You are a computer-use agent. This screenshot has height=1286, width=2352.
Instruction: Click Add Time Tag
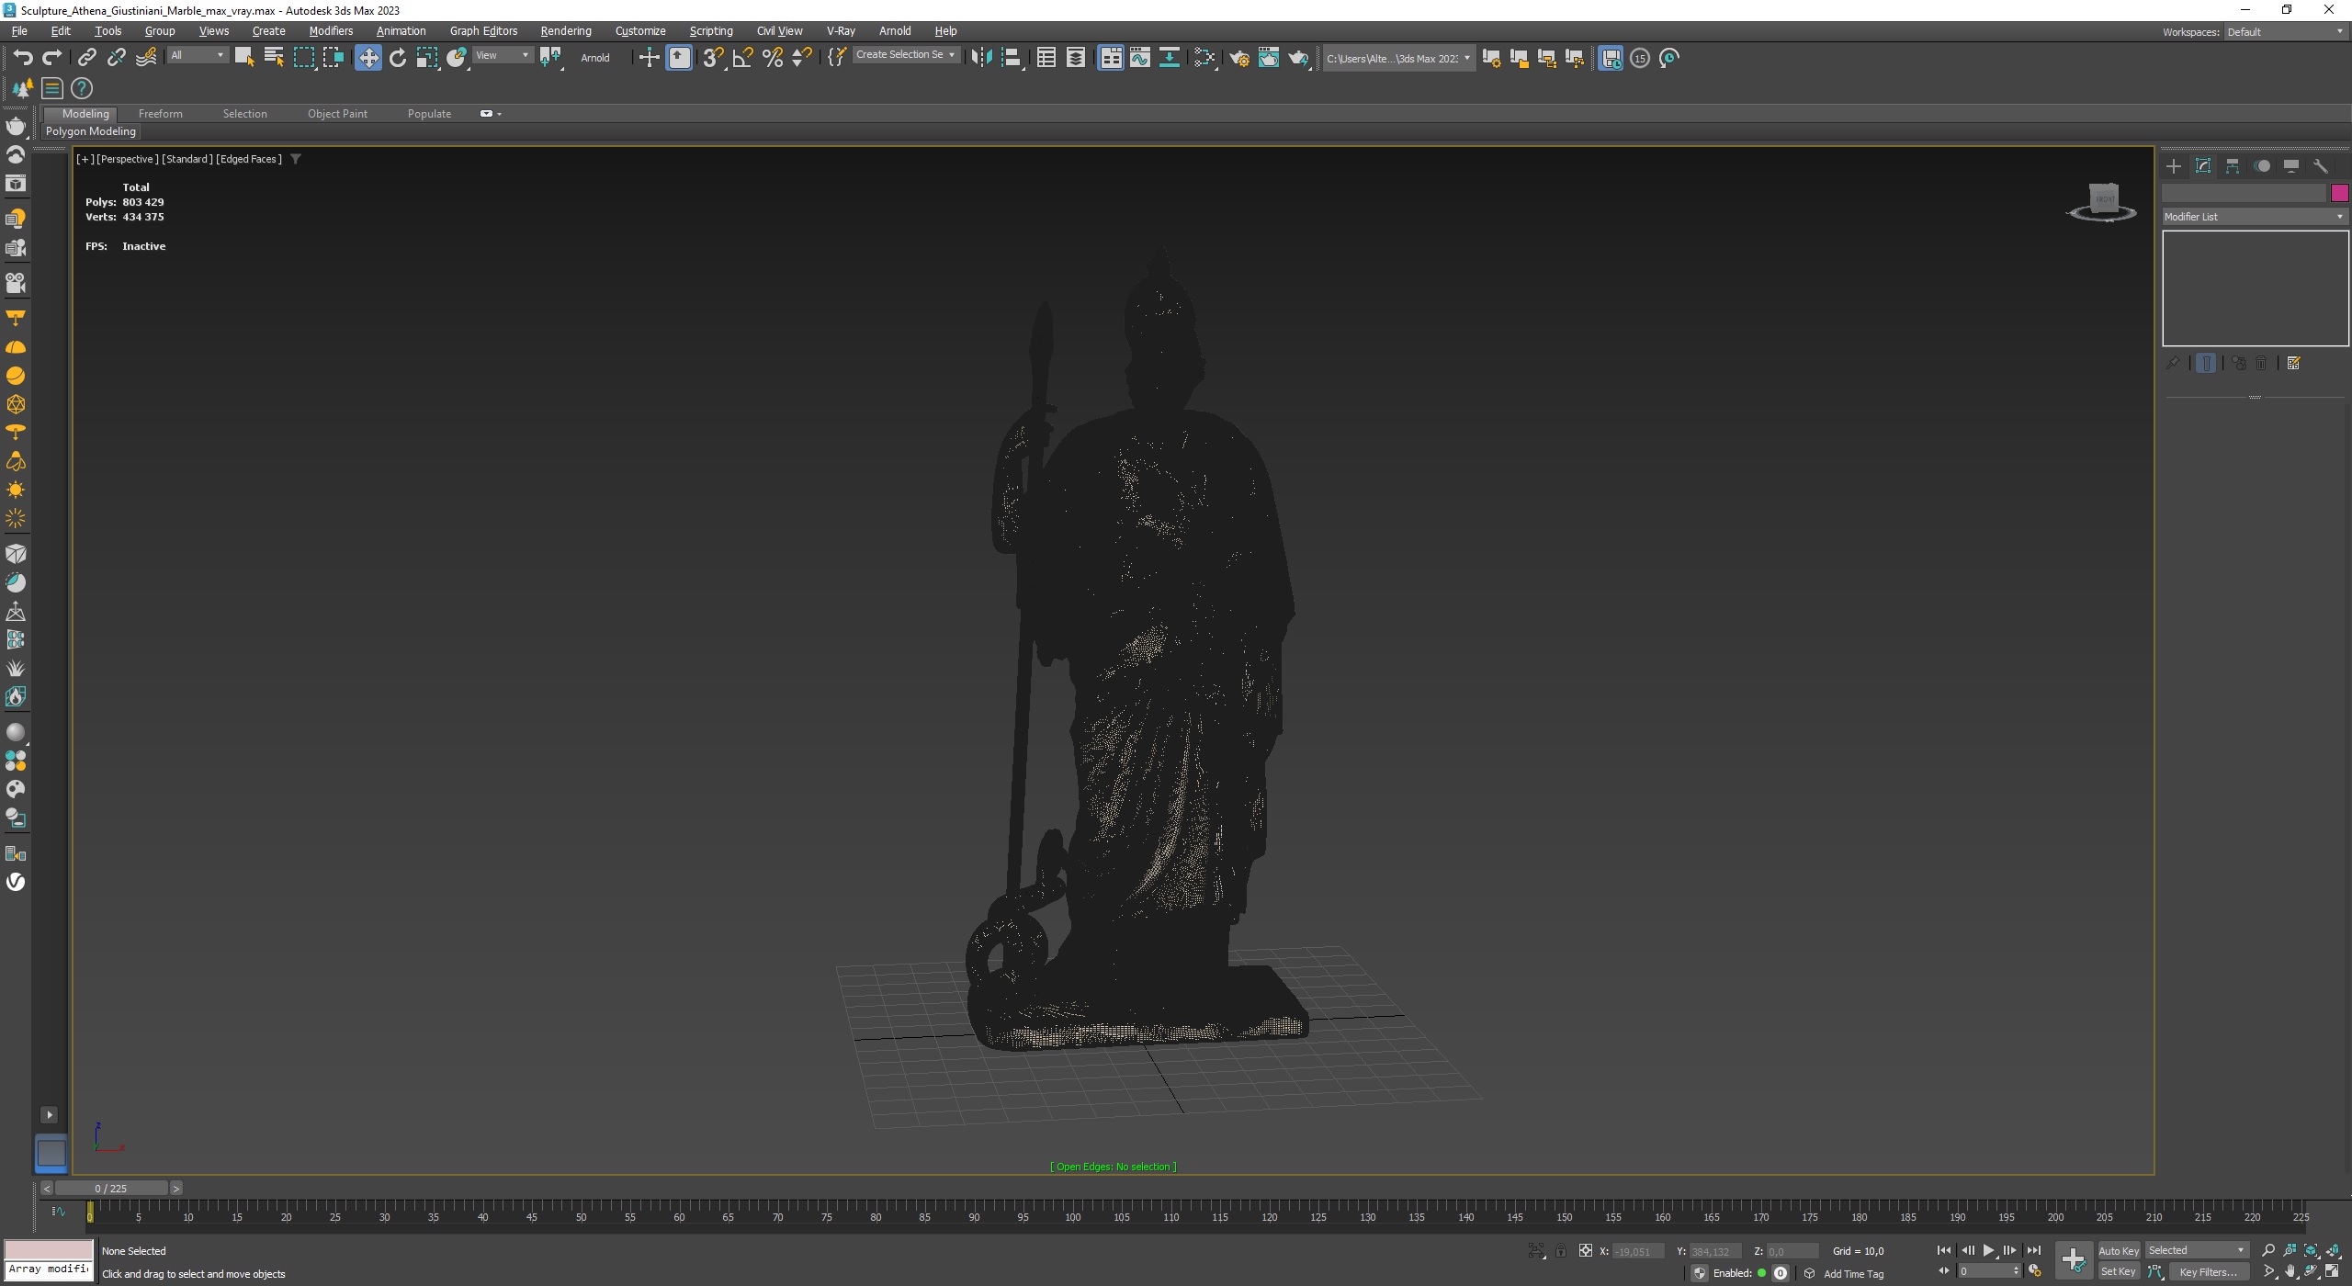tap(1853, 1274)
